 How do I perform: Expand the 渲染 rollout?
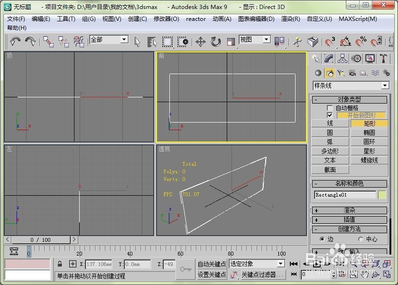349,210
